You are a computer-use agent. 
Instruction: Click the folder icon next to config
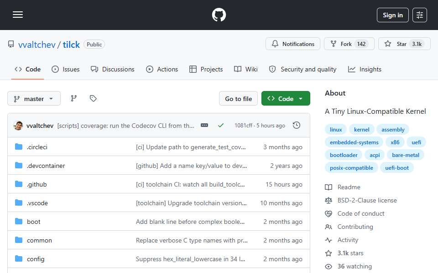point(19,258)
